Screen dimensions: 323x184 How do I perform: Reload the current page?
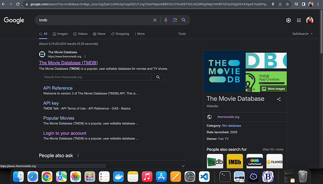tap(18, 4)
